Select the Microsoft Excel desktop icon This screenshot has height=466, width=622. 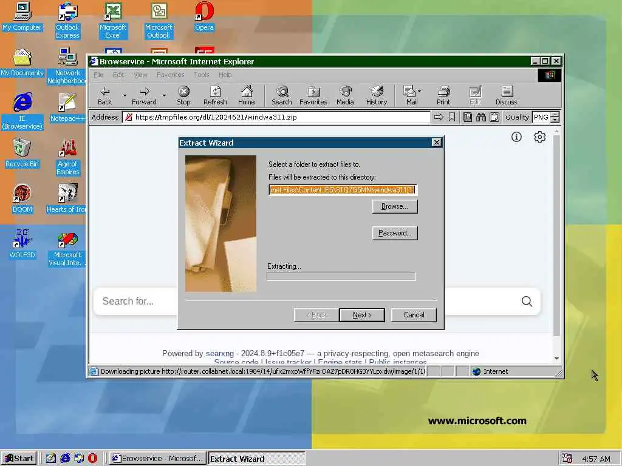pyautogui.click(x=113, y=21)
